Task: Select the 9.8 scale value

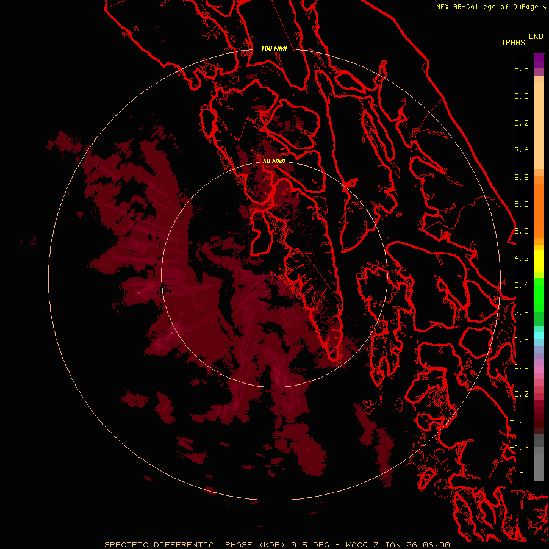Action: coord(522,68)
